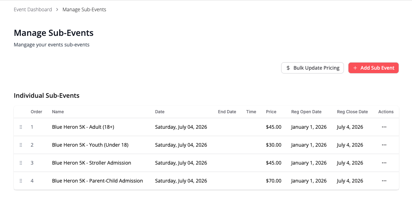Viewport: 412px width, 198px height.
Task: Open actions menu for Stroller Admission sub-event
Action: [x=384, y=163]
